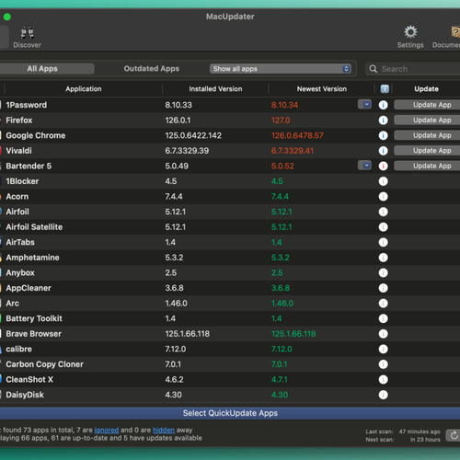Select the Brave Browser row name
460x460 pixels.
pos(34,334)
